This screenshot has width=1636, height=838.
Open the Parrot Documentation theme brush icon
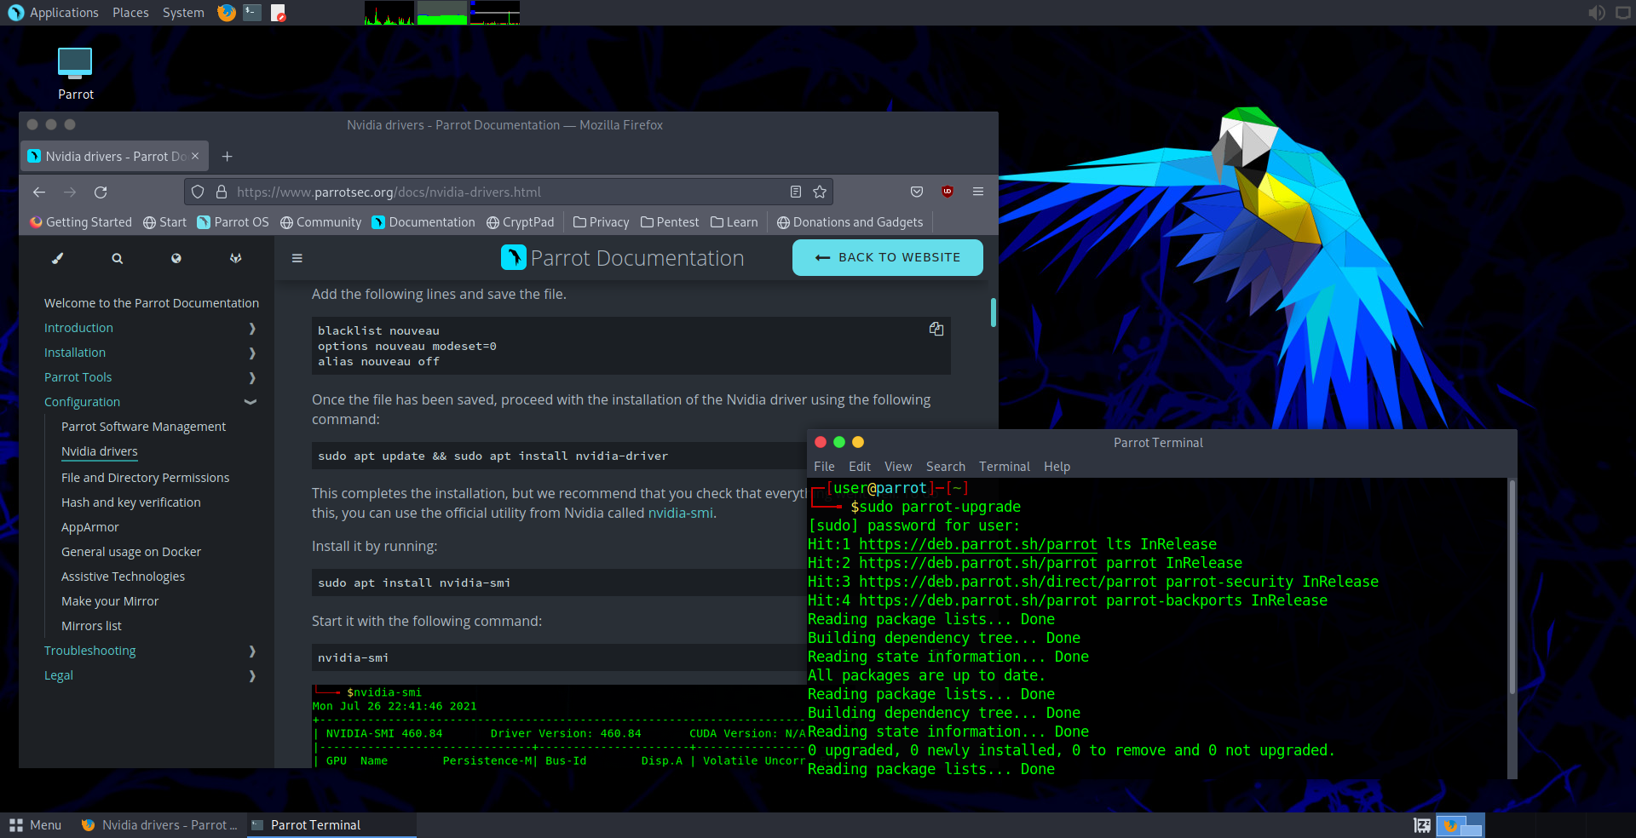tap(58, 258)
